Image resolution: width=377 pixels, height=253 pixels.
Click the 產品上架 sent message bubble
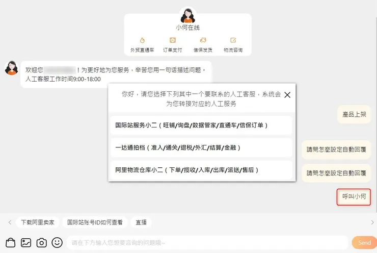pos(354,114)
